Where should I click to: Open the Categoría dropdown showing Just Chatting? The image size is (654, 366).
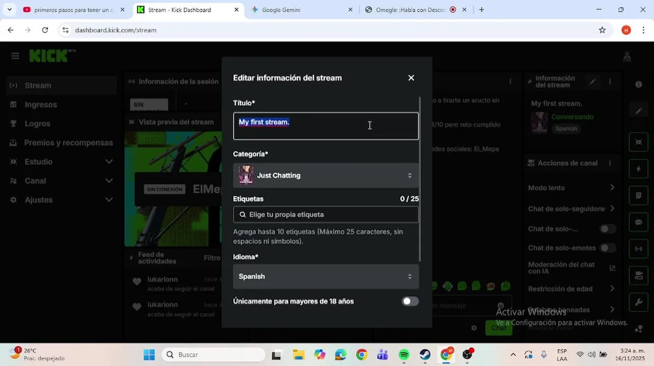pos(326,175)
